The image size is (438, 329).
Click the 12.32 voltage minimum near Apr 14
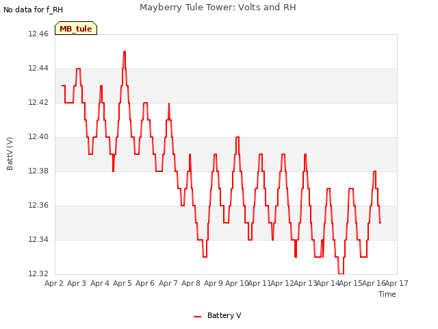[341, 273]
